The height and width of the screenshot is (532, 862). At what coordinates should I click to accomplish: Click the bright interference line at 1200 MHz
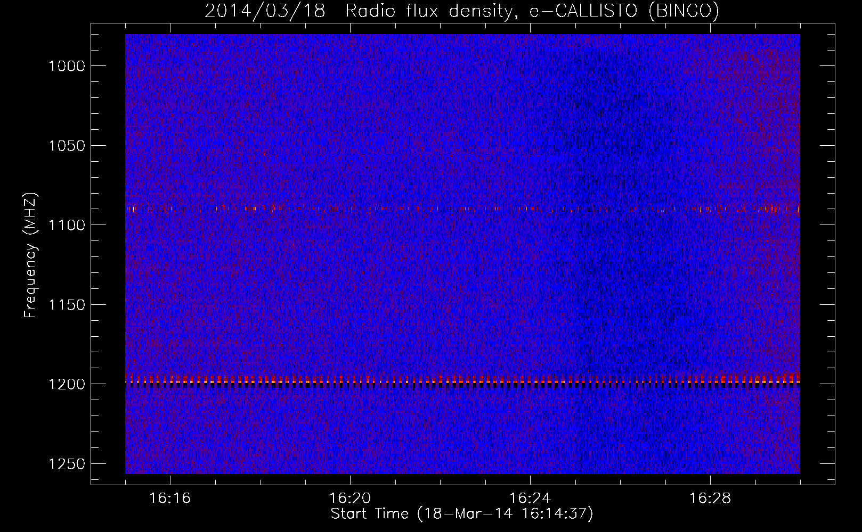coord(462,381)
